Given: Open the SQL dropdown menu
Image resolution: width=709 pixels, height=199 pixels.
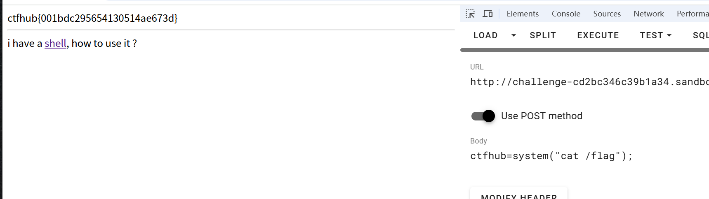Looking at the screenshot, I should point(700,35).
